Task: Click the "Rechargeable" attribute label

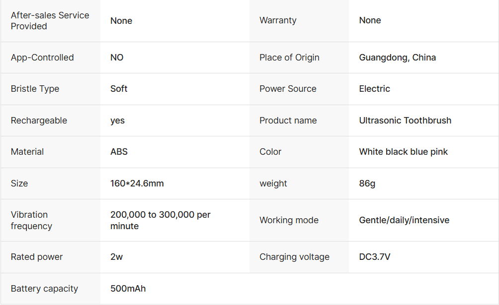Action: [39, 121]
